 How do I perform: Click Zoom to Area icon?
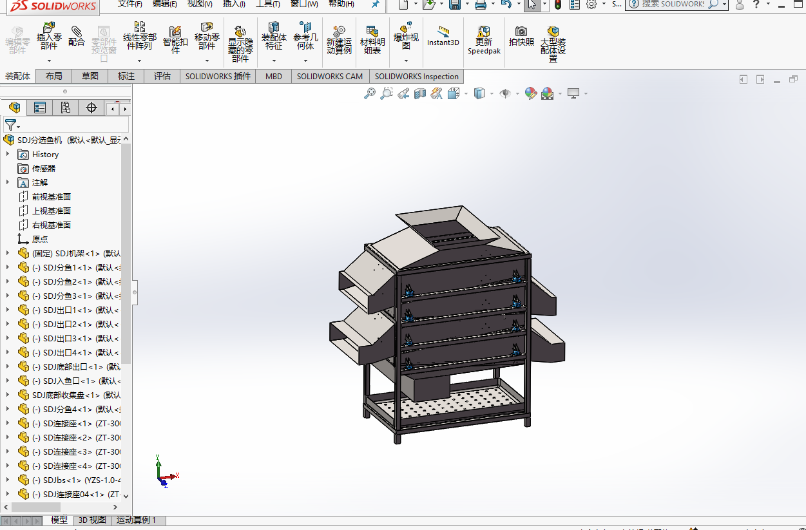click(386, 93)
